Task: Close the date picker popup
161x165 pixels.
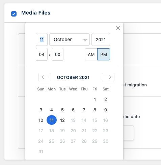Action: (118, 28)
